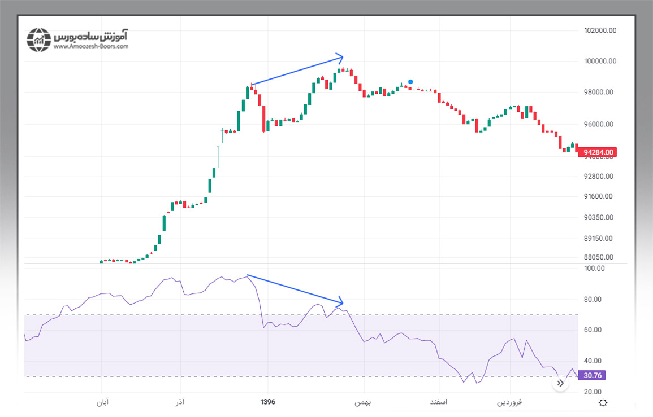The height and width of the screenshot is (417, 653).
Task: Click the فروردین month label on time axis
Action: 509,402
